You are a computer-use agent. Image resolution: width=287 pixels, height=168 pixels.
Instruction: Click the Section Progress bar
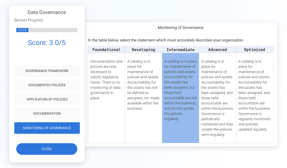tap(47, 30)
